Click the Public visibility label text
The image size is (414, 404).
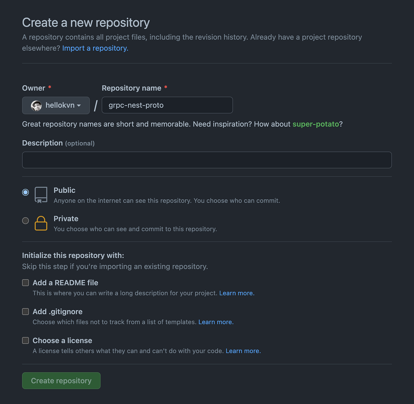[64, 190]
